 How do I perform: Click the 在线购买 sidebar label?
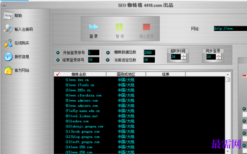(x=22, y=43)
